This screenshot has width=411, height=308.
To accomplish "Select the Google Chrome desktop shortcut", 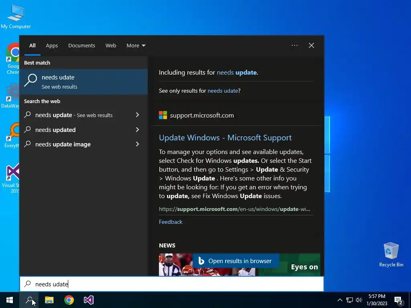I will pyautogui.click(x=12, y=59).
